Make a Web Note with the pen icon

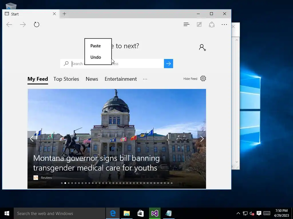[199, 25]
